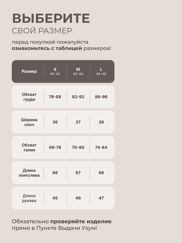Screen dimensions: 182x243
Task: Click chest value 82-92 for size M
Action: [78, 97]
